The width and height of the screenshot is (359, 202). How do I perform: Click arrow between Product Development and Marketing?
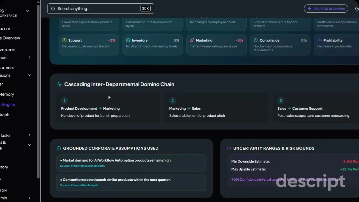coord(100,108)
